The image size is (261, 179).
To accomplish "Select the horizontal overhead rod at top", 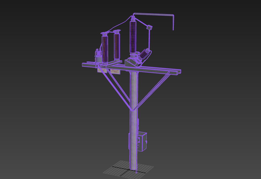I will coord(154,14).
